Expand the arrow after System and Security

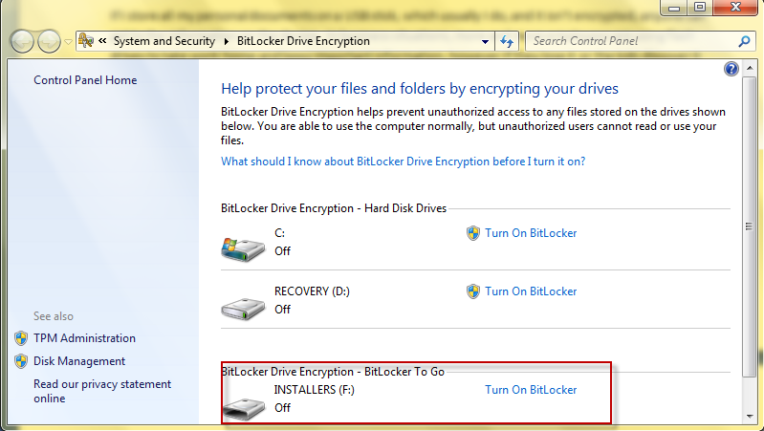point(226,41)
